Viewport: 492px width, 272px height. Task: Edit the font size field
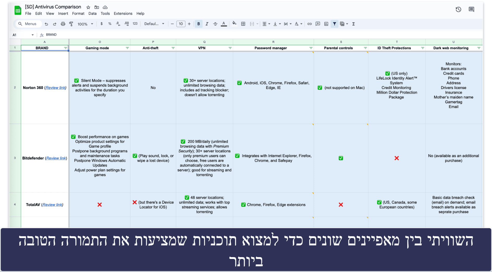[x=181, y=24]
